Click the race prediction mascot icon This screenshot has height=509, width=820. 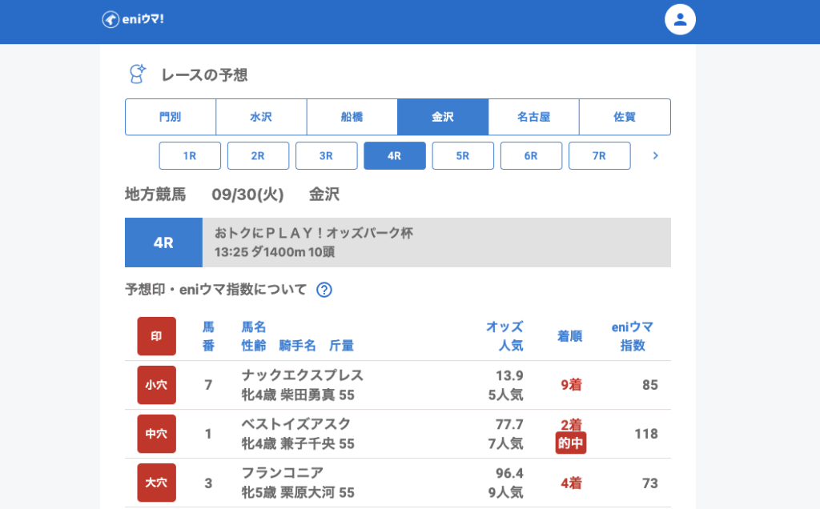(138, 74)
